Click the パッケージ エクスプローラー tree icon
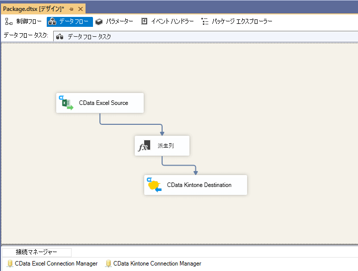The height and width of the screenshot is (271, 358). [x=205, y=21]
